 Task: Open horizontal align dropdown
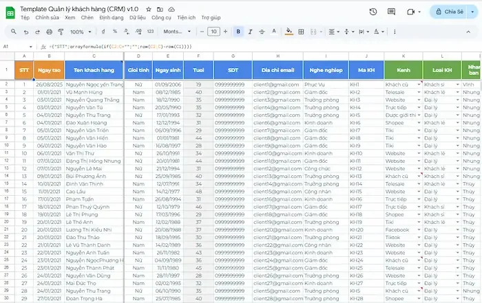[334, 32]
